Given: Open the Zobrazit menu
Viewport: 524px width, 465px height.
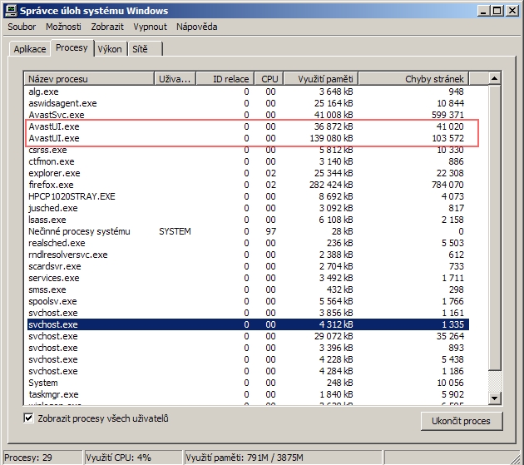Looking at the screenshot, I should point(107,27).
